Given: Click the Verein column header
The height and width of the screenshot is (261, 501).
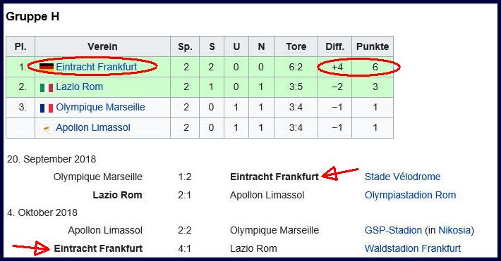Looking at the screenshot, I should [x=102, y=46].
